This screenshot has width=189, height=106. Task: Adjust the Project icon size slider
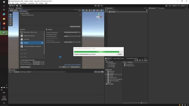pos(143,103)
